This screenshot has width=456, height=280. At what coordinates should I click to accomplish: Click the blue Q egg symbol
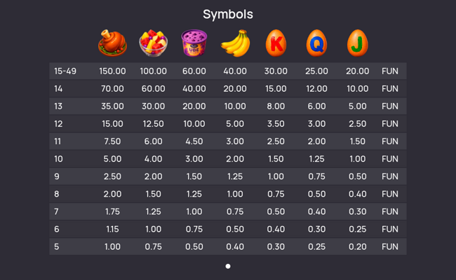pyautogui.click(x=316, y=43)
